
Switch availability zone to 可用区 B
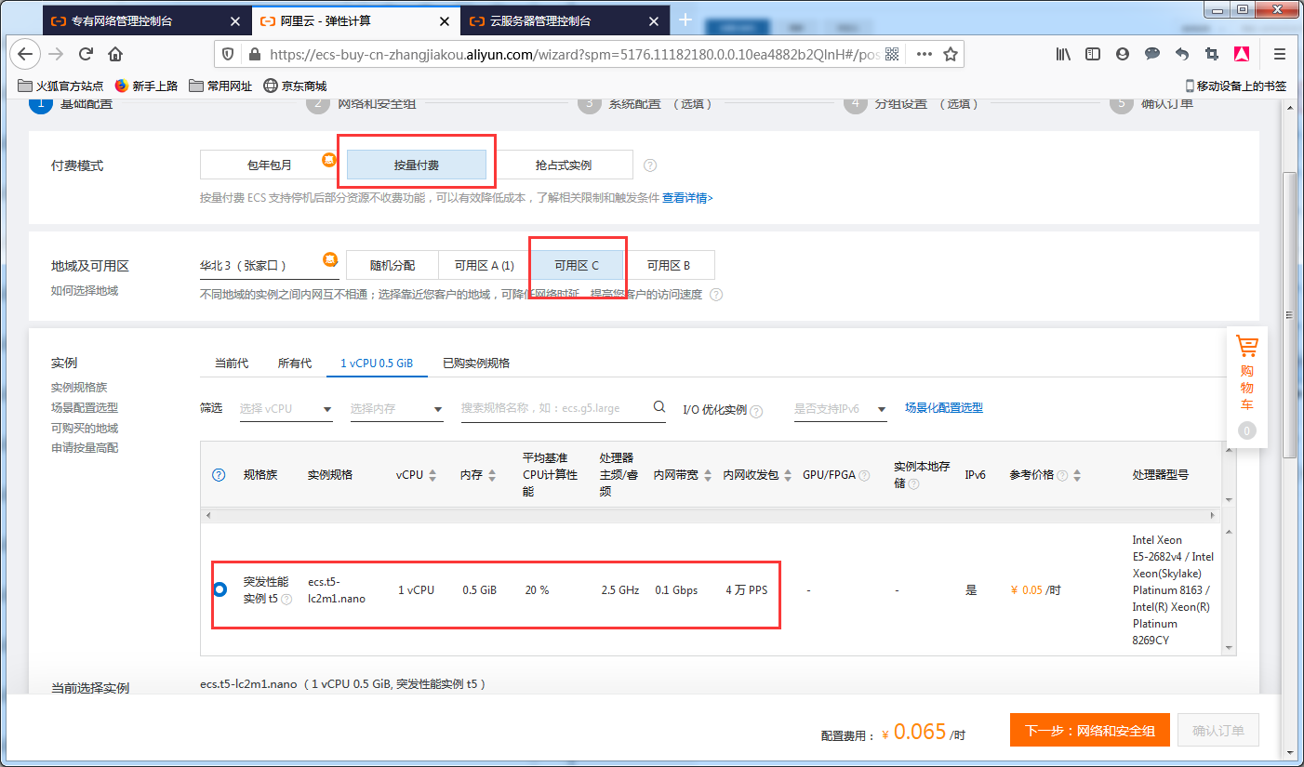672,264
